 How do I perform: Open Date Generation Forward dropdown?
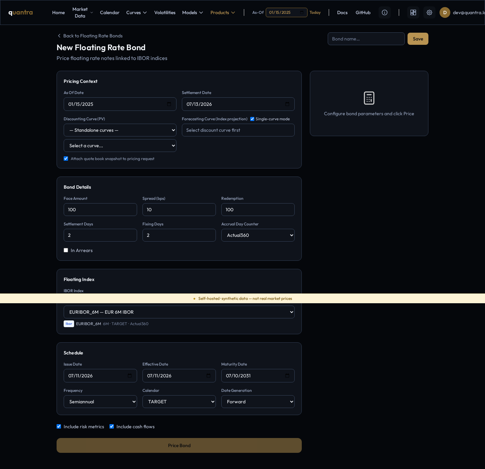pyautogui.click(x=258, y=402)
